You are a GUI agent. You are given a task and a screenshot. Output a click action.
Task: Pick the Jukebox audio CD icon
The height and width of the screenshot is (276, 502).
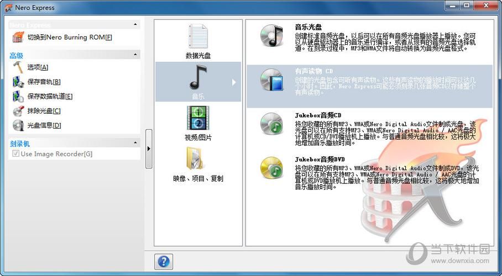pos(271,124)
